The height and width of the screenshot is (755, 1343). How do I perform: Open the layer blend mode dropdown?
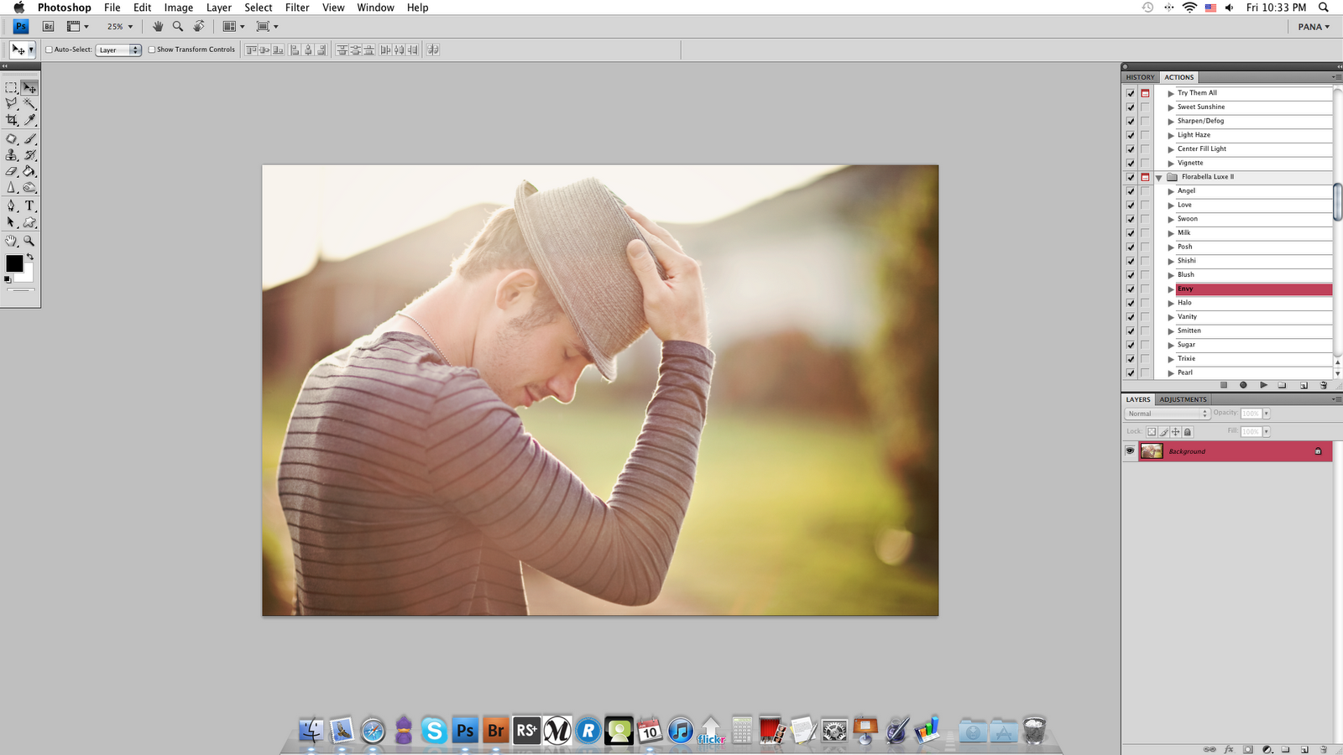pyautogui.click(x=1167, y=414)
